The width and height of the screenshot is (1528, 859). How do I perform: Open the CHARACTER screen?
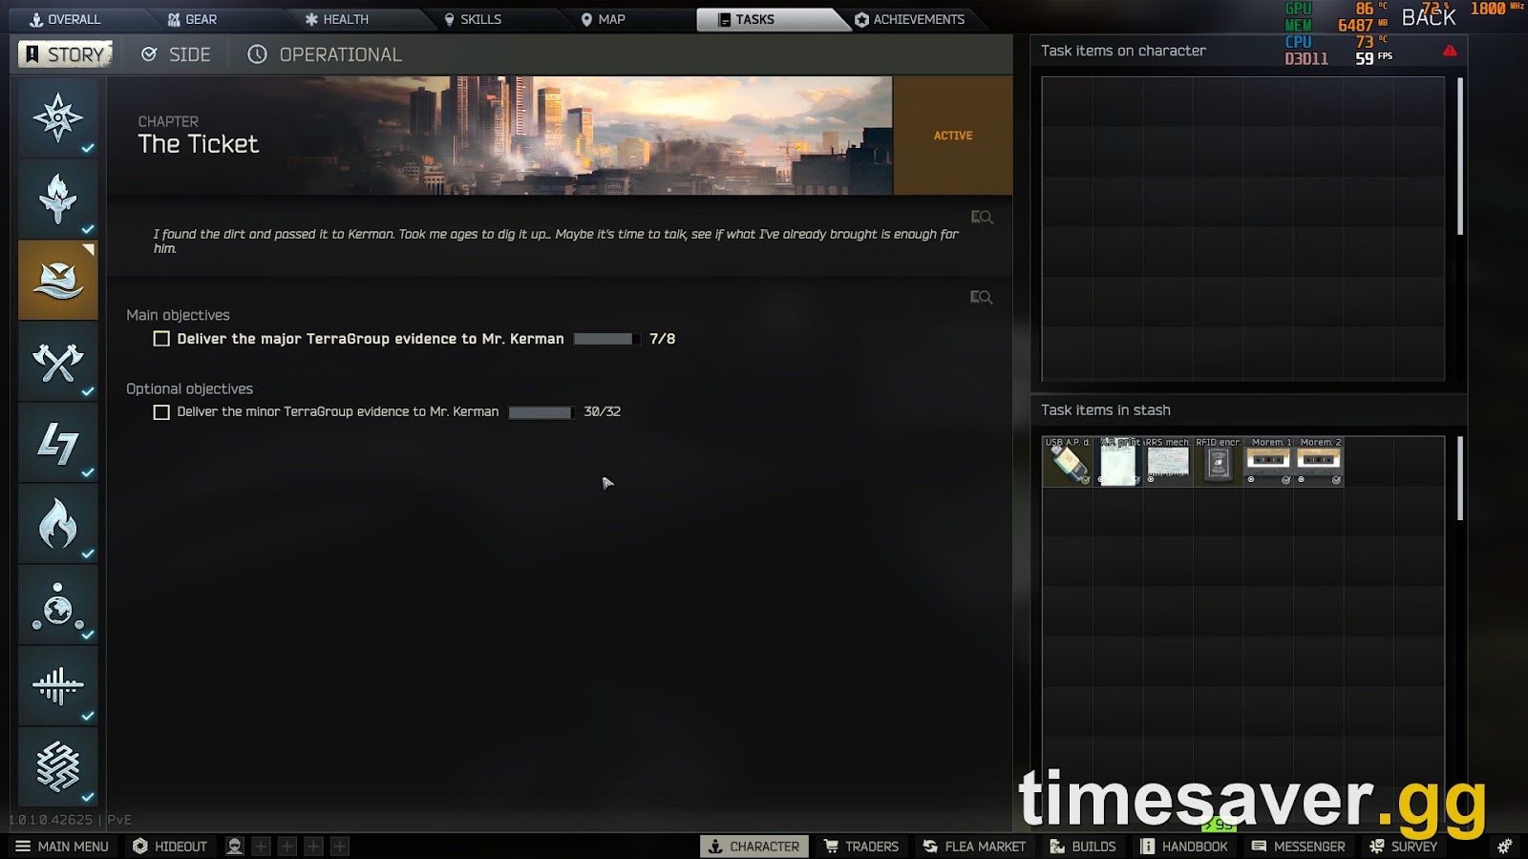[754, 847]
